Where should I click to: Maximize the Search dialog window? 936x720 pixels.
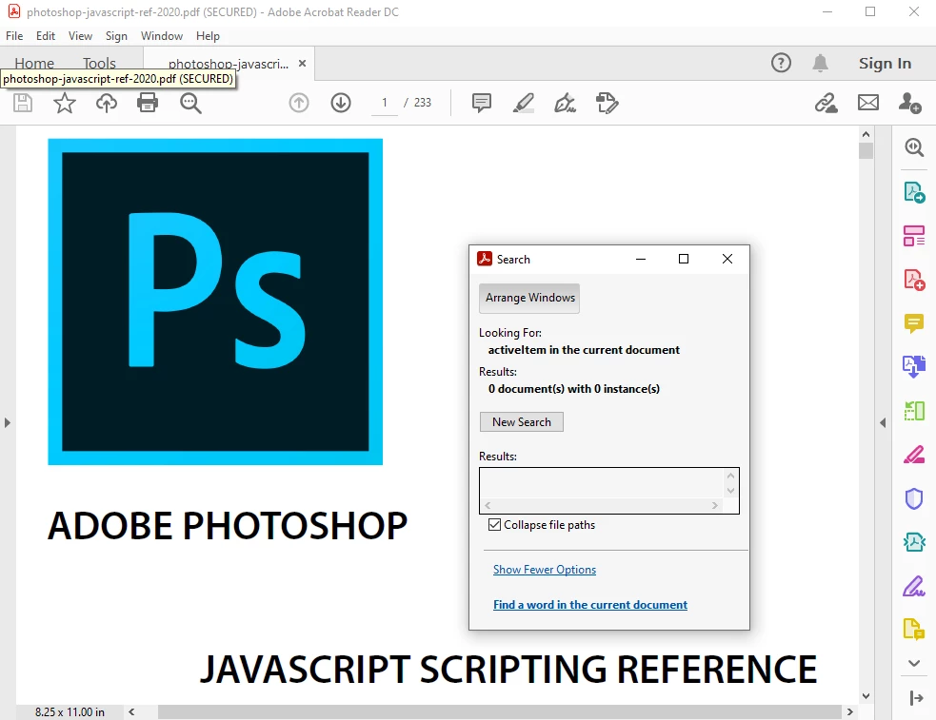[684, 259]
